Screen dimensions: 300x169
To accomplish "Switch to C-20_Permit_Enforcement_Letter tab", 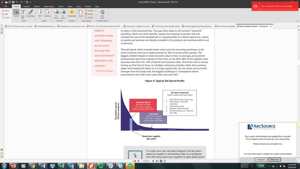I will (x=166, y=26).
